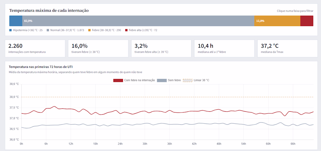Select 'Febre alta (≥39) °C · 72' legend text
Image resolution: width=321 pixels, height=151 pixels.
143,30
